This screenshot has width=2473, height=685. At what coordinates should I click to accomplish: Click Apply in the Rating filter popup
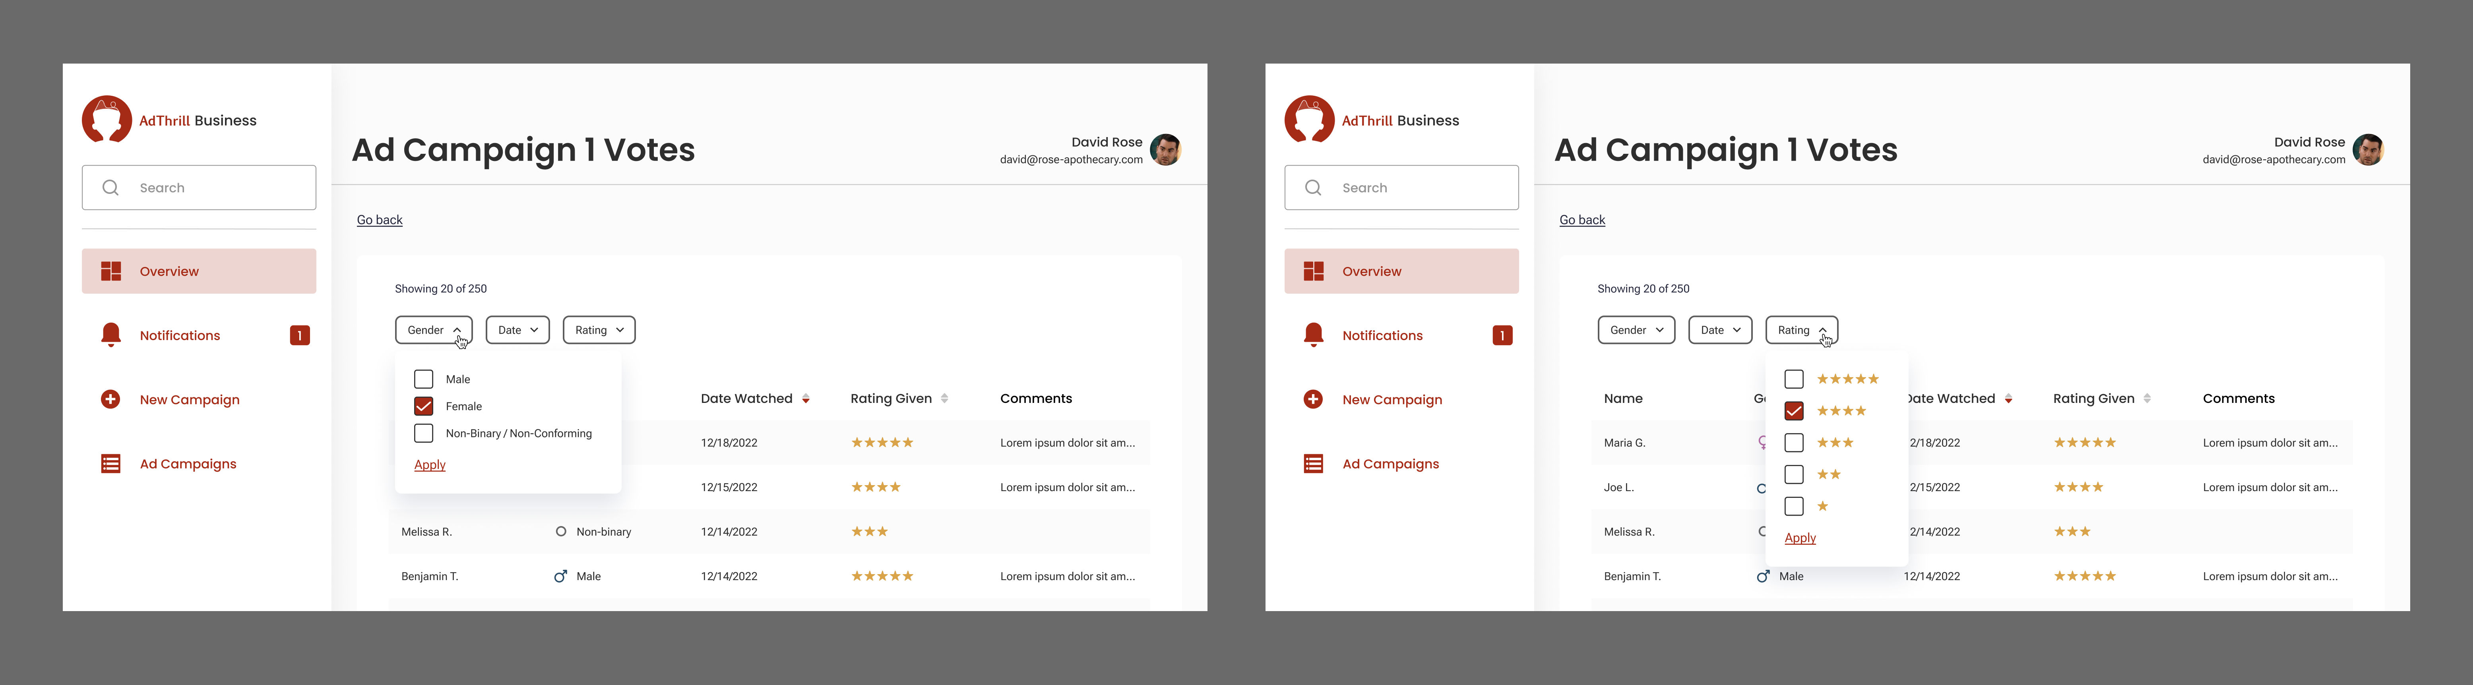pos(1800,538)
